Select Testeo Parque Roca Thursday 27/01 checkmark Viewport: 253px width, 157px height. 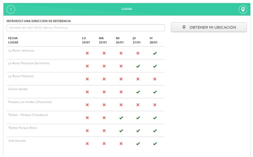coord(138,131)
